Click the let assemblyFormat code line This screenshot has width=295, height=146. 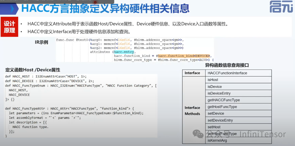(x=45, y=118)
